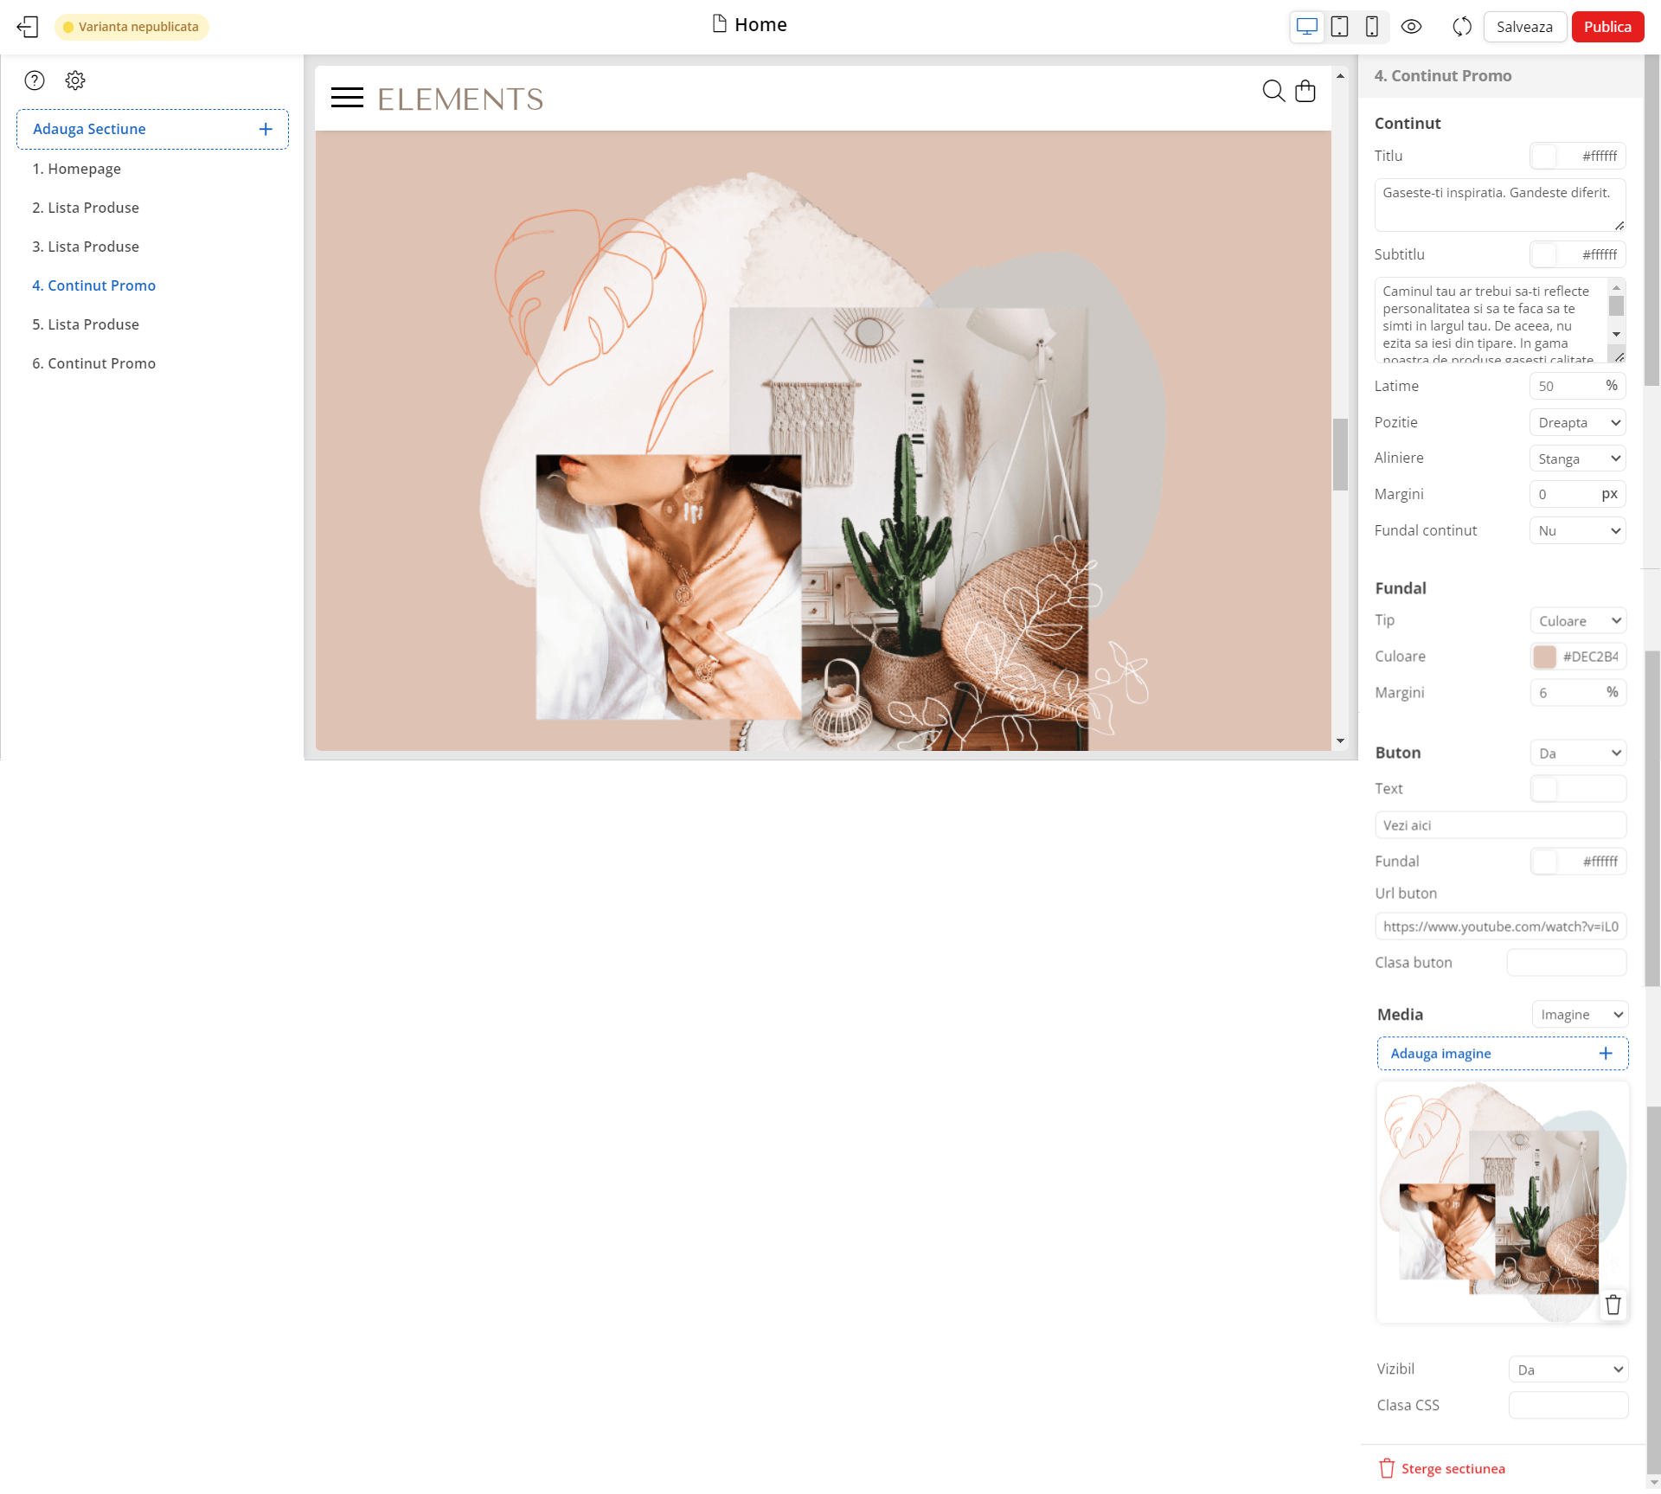The height and width of the screenshot is (1494, 1661).
Task: Open the hamburger menu in site preview
Action: click(347, 98)
